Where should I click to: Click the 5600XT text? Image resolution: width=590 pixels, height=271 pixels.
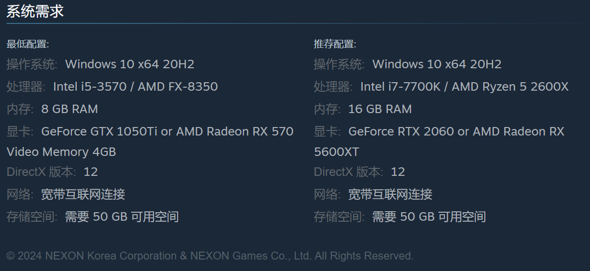tap(336, 152)
